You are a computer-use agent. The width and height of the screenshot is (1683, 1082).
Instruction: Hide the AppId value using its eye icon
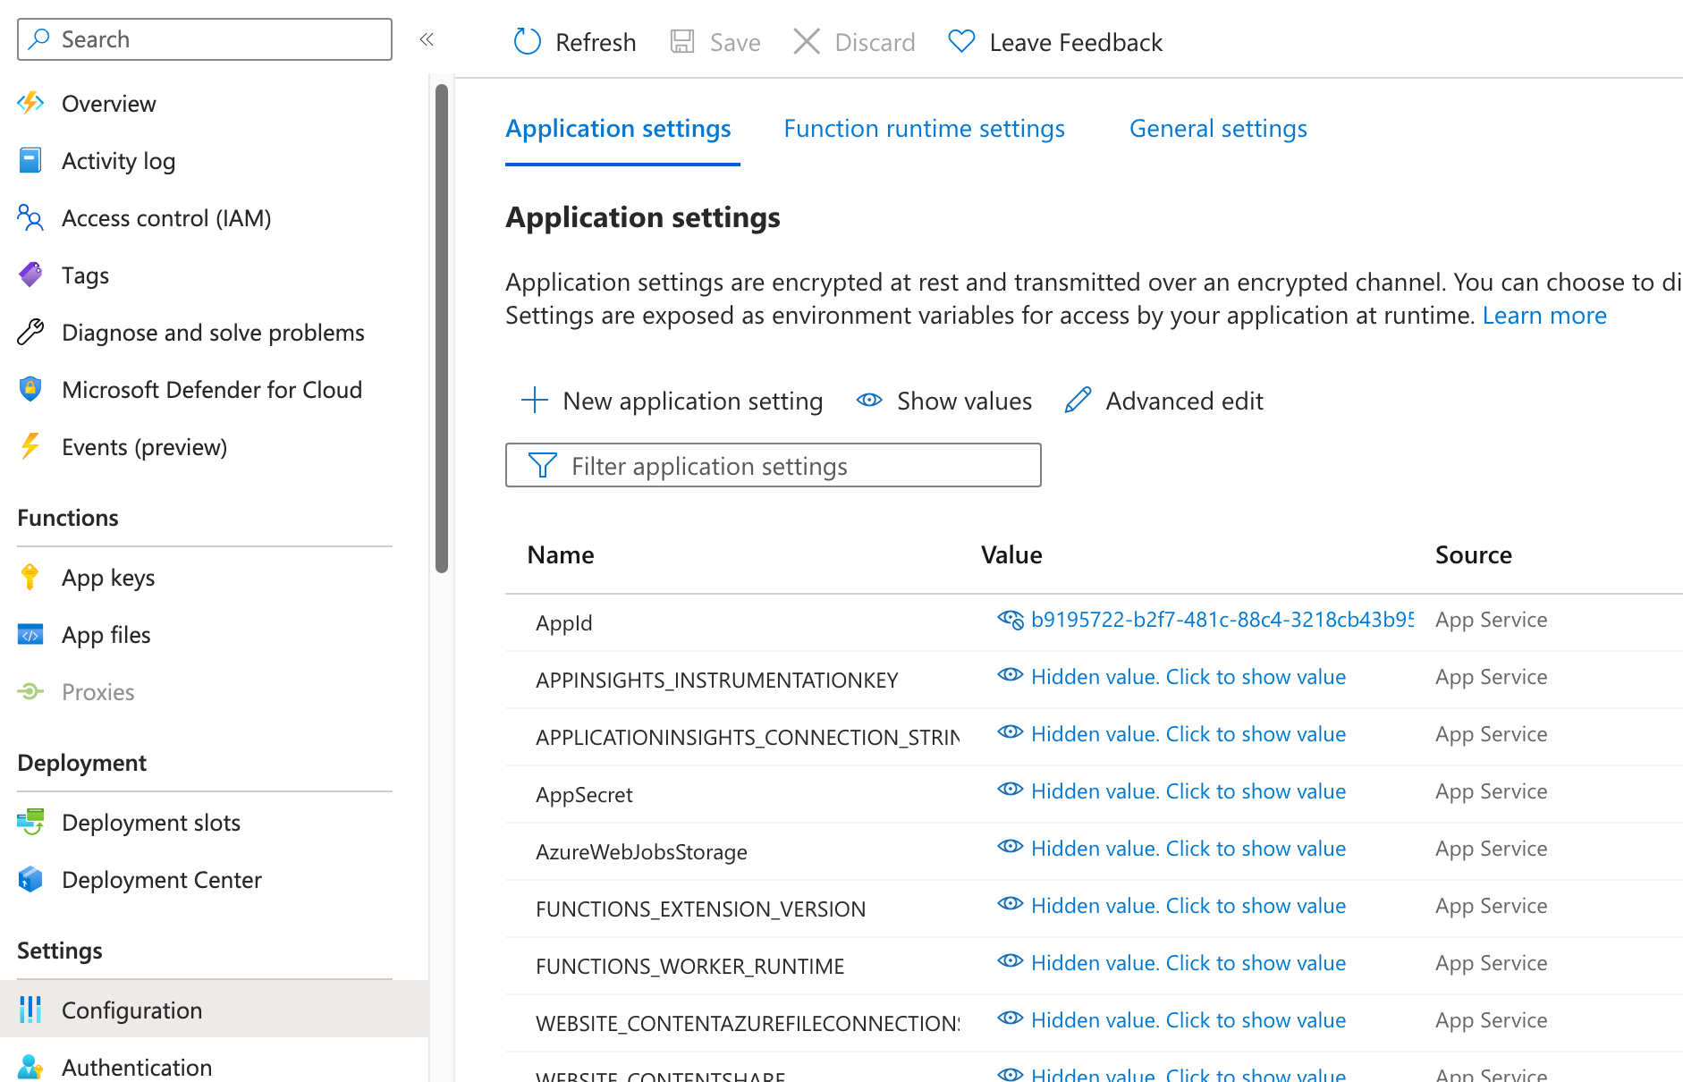pos(1011,620)
